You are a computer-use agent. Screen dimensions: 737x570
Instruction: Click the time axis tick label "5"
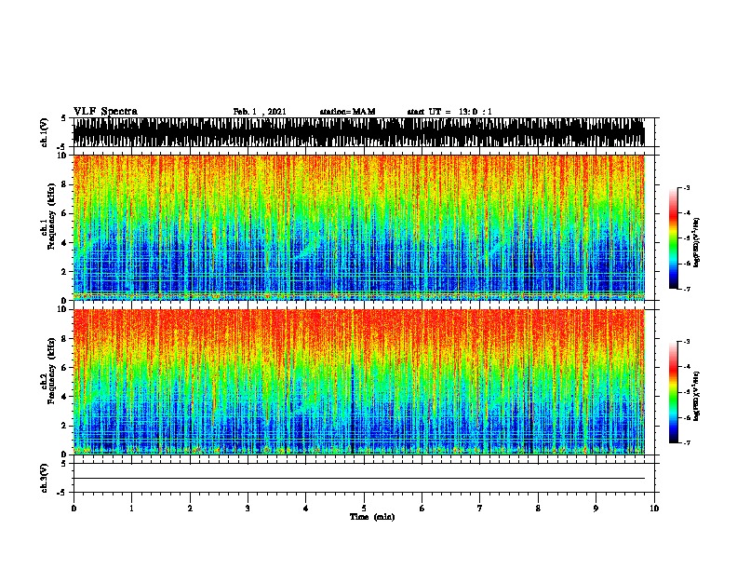pyautogui.click(x=364, y=508)
